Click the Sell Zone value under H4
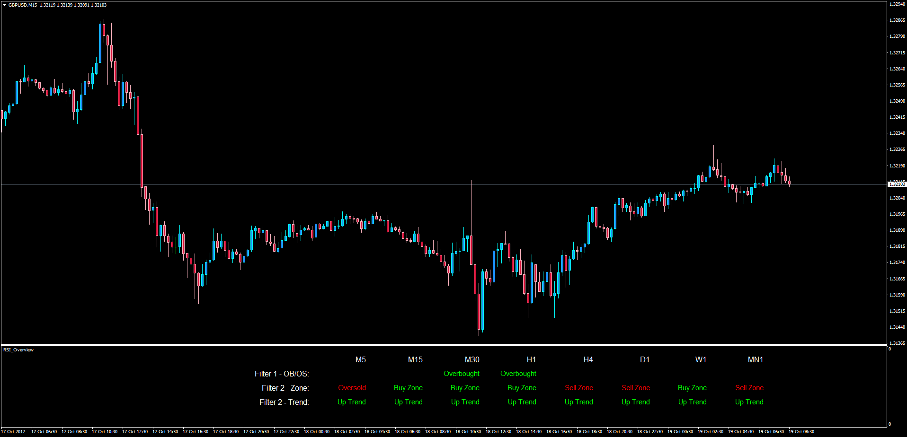907x437 pixels. pos(579,388)
